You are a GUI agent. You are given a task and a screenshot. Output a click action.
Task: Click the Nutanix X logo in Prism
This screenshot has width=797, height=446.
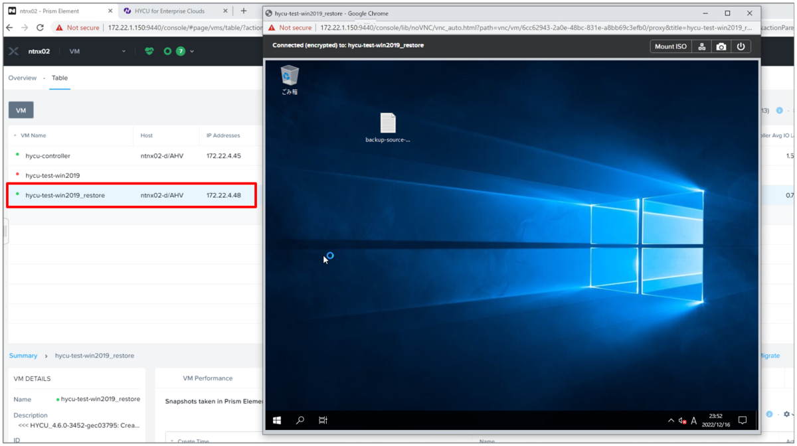[13, 51]
